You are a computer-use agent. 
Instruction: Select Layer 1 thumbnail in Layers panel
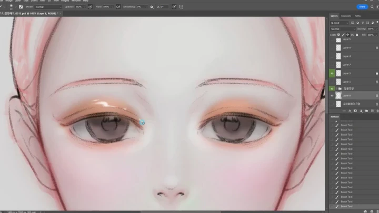click(x=338, y=82)
